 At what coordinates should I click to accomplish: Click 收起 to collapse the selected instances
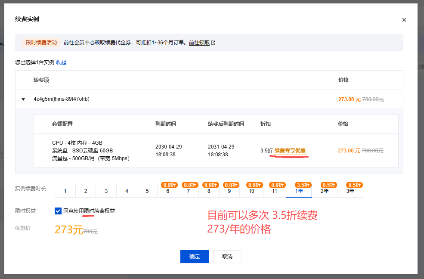61,62
